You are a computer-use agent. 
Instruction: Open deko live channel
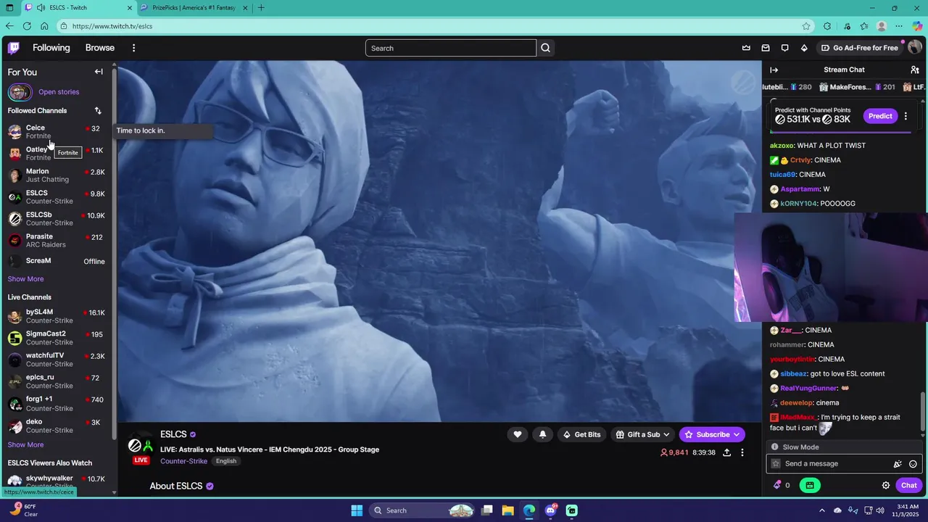(57, 426)
